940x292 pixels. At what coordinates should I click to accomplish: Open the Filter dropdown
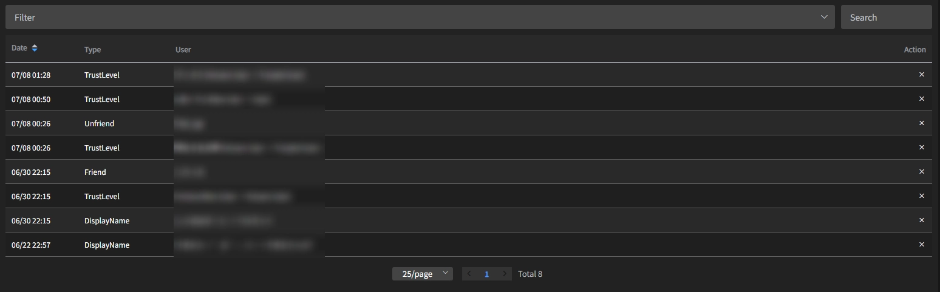420,17
